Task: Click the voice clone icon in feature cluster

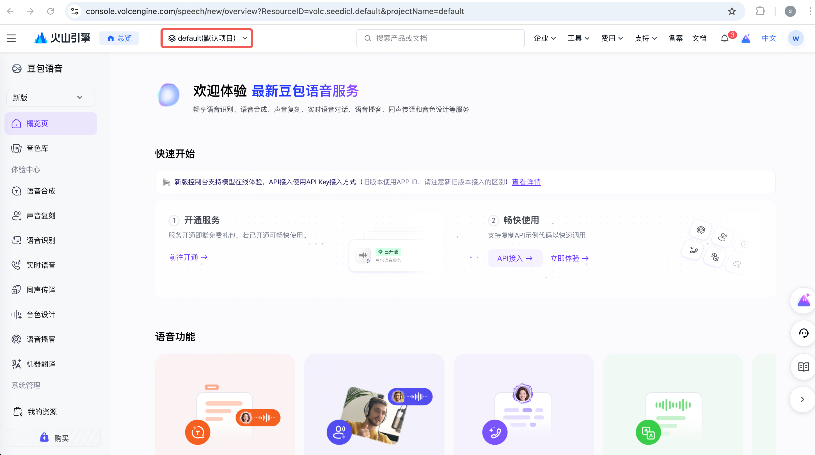Action: click(x=722, y=237)
